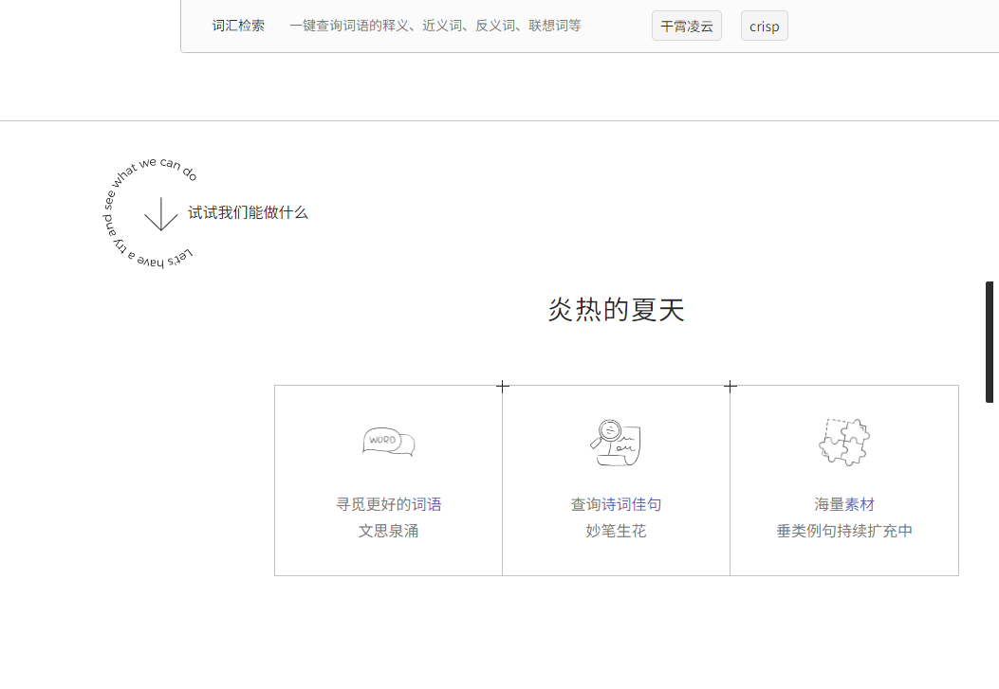Click the circular 'see what we can do' badge
Screen dimensions: 999x689
click(x=151, y=213)
